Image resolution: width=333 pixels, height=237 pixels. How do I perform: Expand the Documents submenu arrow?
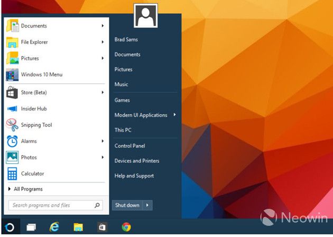[x=102, y=26]
